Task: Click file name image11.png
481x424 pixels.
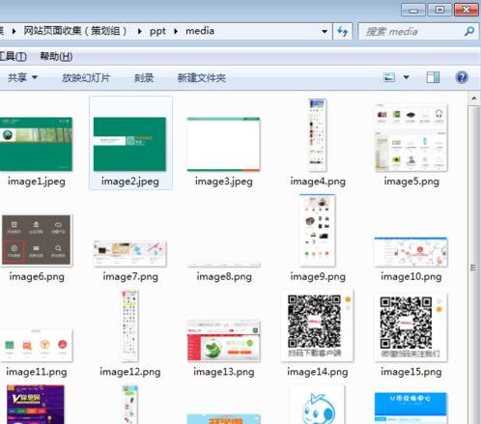Action: pos(37,372)
